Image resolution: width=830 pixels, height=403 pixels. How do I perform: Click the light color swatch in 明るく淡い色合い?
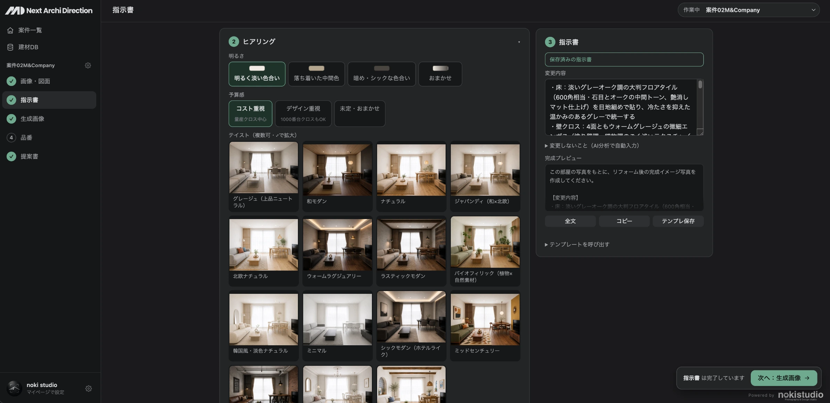pyautogui.click(x=257, y=68)
